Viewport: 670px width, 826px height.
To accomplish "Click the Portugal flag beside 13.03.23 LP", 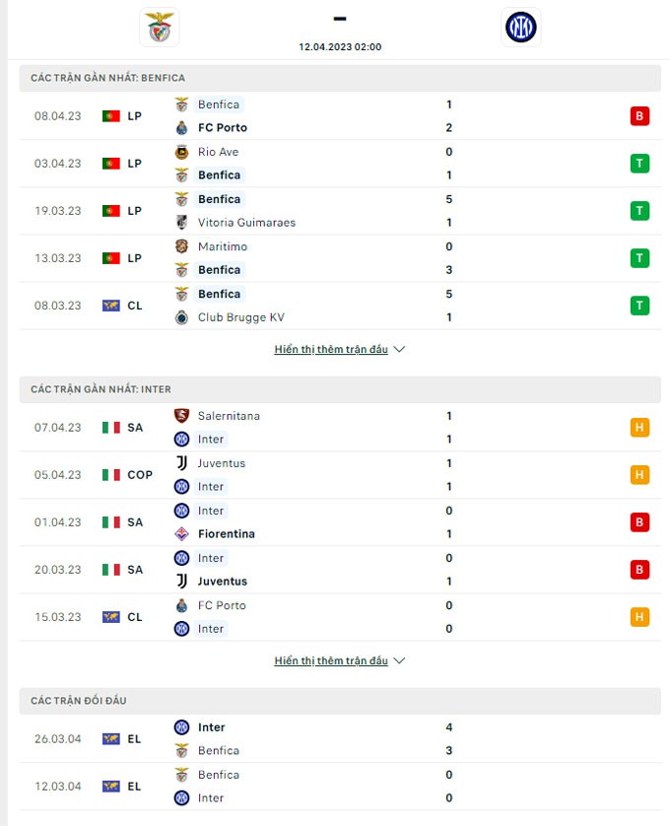I will point(110,258).
